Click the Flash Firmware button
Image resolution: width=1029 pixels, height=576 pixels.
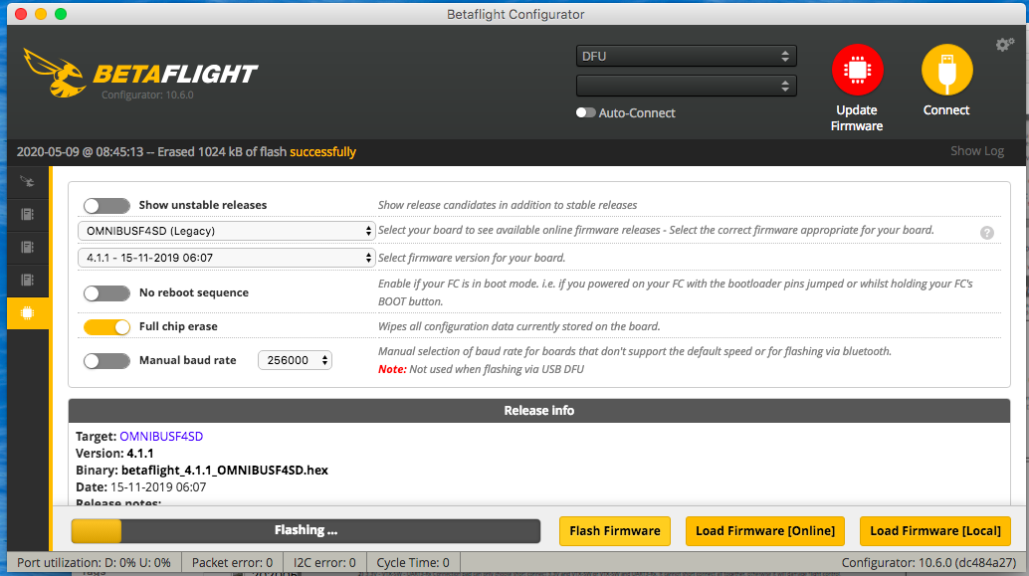click(615, 530)
